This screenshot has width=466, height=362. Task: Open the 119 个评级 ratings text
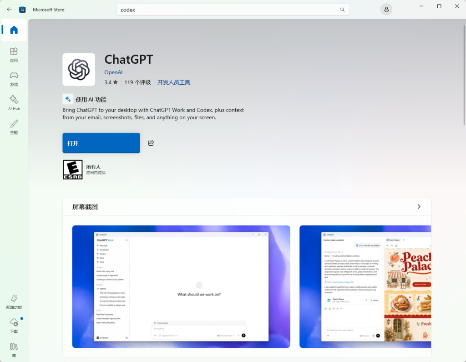click(137, 82)
